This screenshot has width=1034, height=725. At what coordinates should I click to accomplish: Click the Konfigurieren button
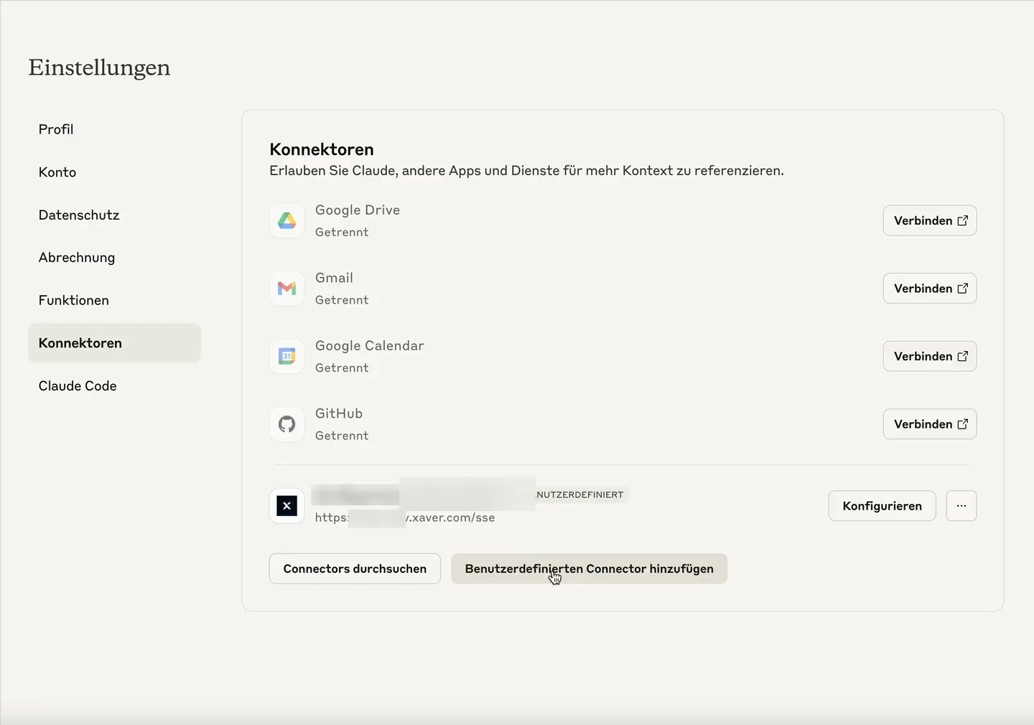point(882,506)
